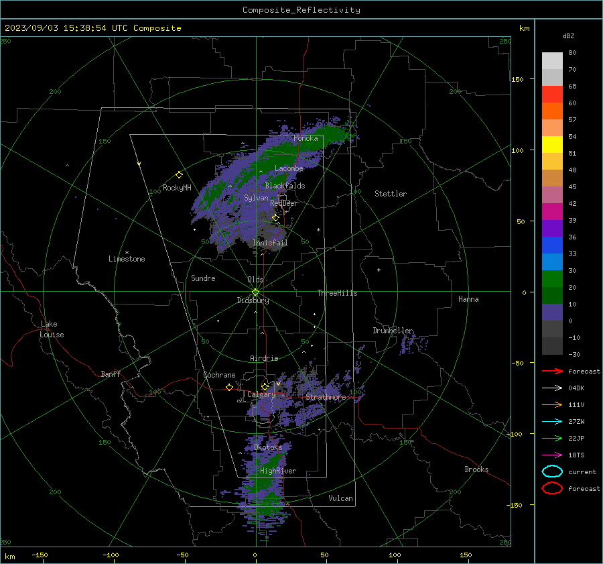Click the Limestone label

[127, 259]
